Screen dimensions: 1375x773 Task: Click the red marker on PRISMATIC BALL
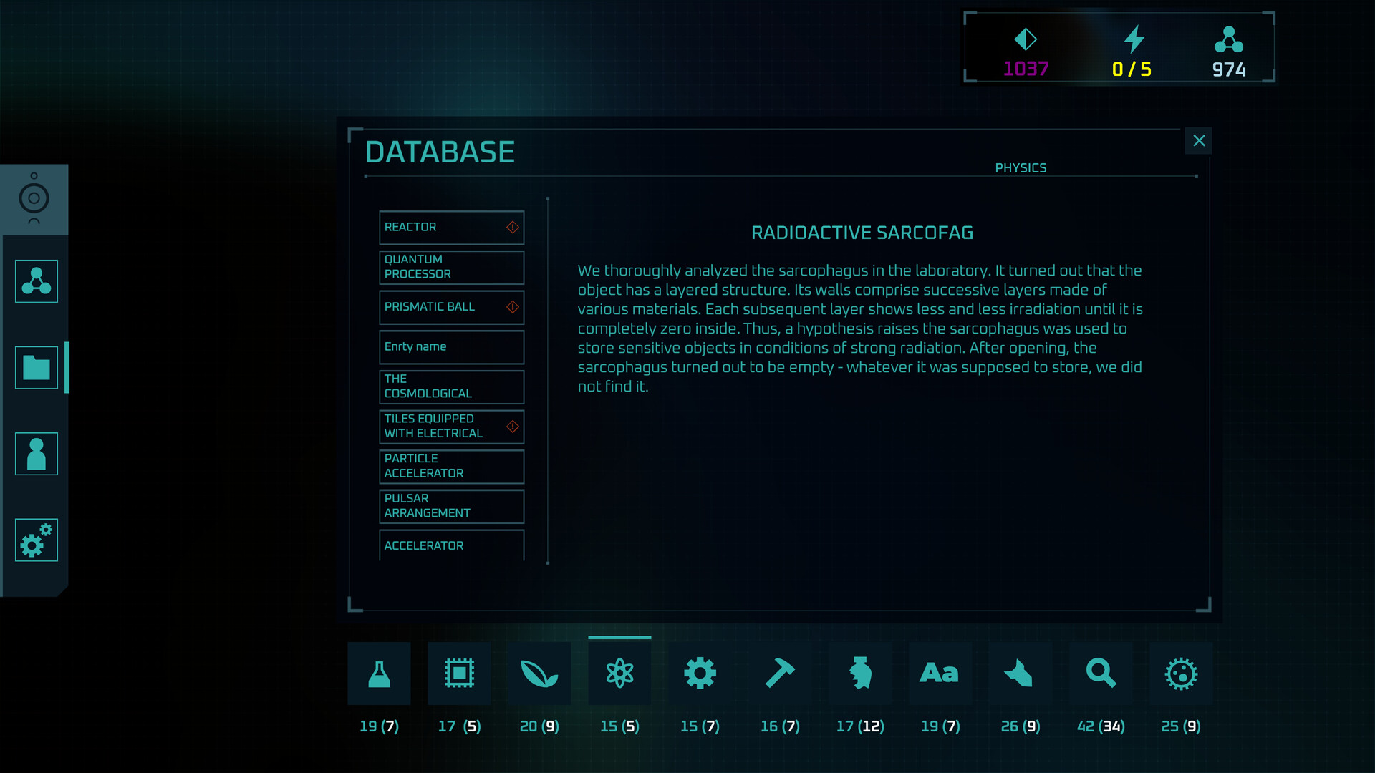click(x=512, y=307)
